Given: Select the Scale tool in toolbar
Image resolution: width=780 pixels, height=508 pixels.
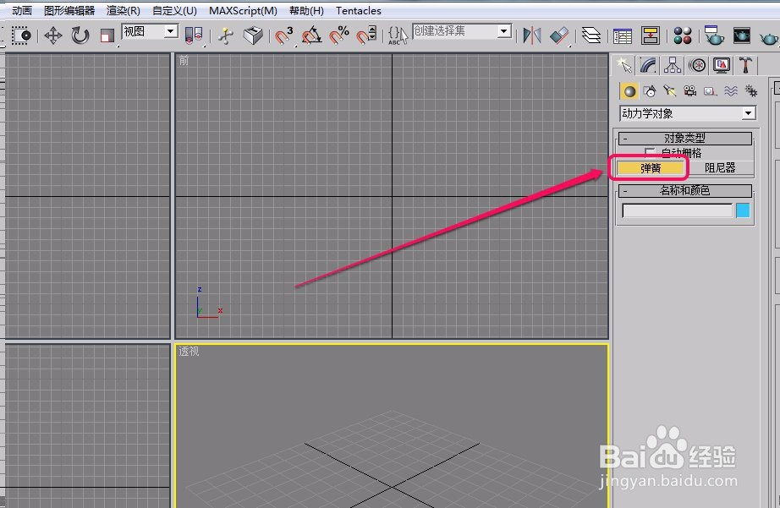Looking at the screenshot, I should pos(107,36).
